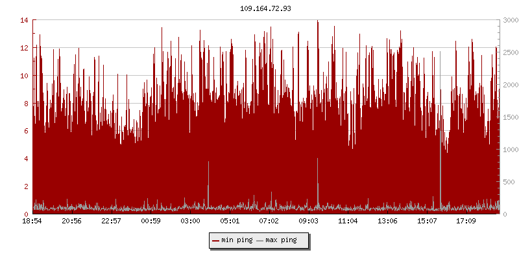
Task: Select the max ping legend label
Action: point(281,240)
